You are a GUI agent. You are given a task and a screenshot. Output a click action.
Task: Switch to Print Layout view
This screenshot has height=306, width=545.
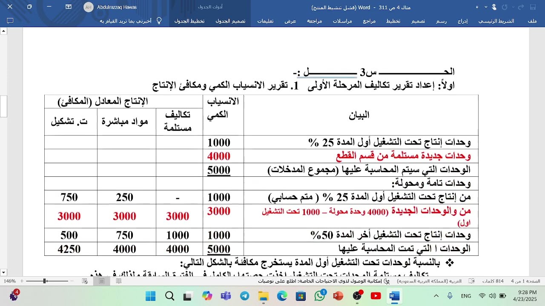102,281
